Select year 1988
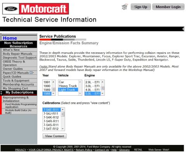The height and width of the screenshot is (155, 186). tap(47, 93)
